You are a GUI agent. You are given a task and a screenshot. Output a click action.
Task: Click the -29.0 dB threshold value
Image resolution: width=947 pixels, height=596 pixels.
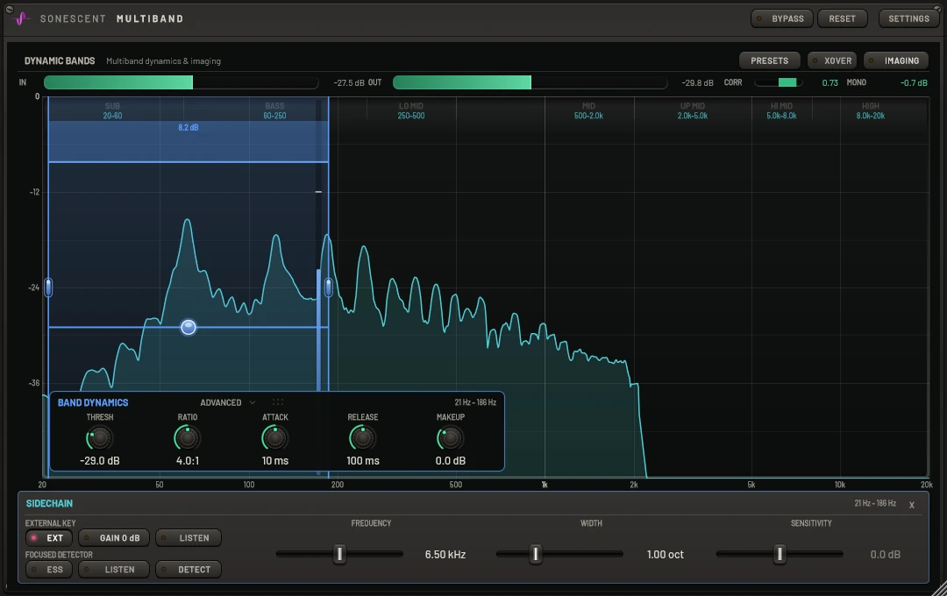coord(100,461)
